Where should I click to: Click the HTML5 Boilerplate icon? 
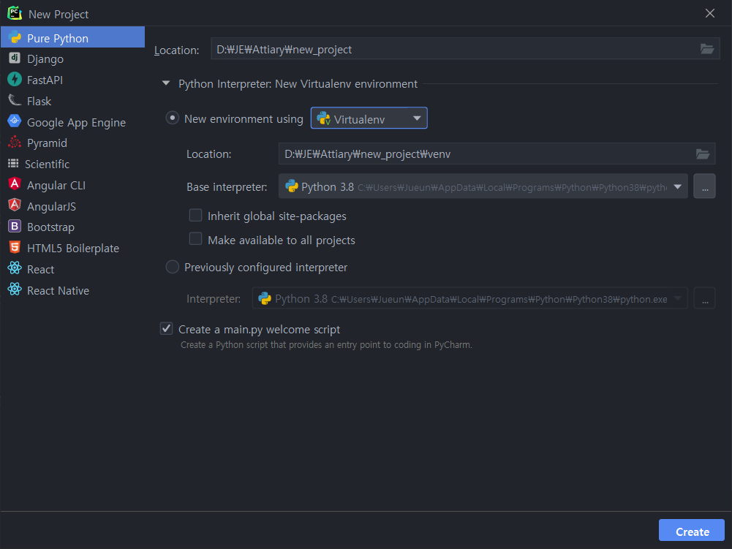click(x=15, y=247)
